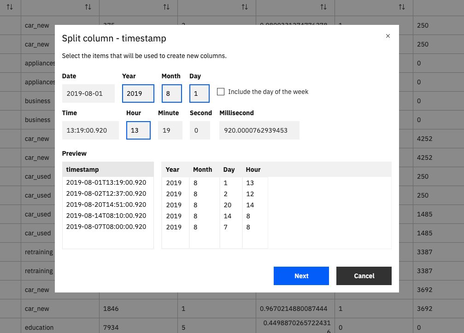Toggle the Day 1 item
This screenshot has height=333, width=464.
(200, 93)
